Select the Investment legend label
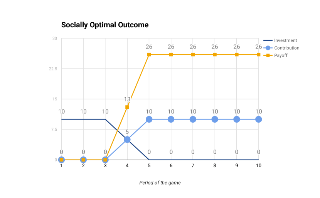The image size is (320, 198). [x=285, y=40]
